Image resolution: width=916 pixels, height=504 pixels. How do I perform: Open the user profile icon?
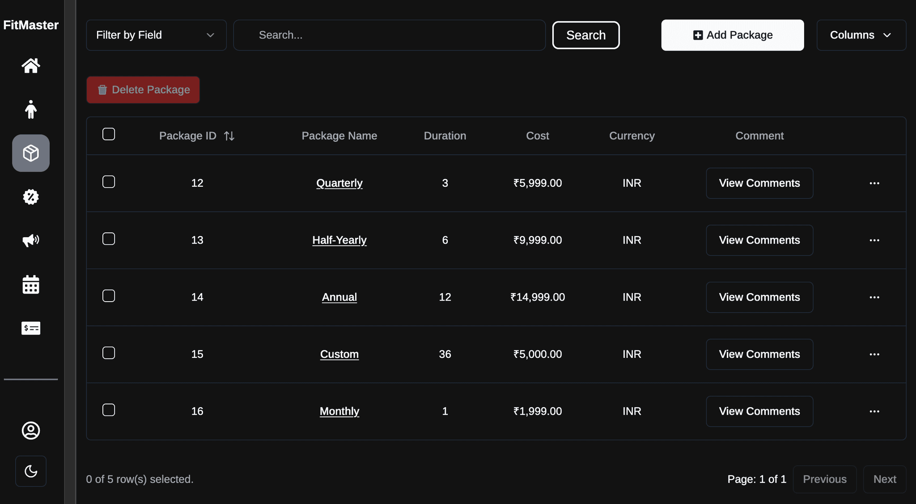coord(30,431)
